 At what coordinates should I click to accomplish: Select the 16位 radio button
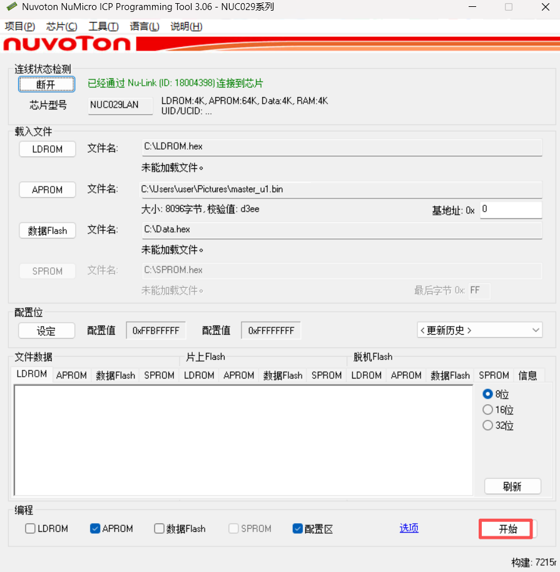point(488,410)
